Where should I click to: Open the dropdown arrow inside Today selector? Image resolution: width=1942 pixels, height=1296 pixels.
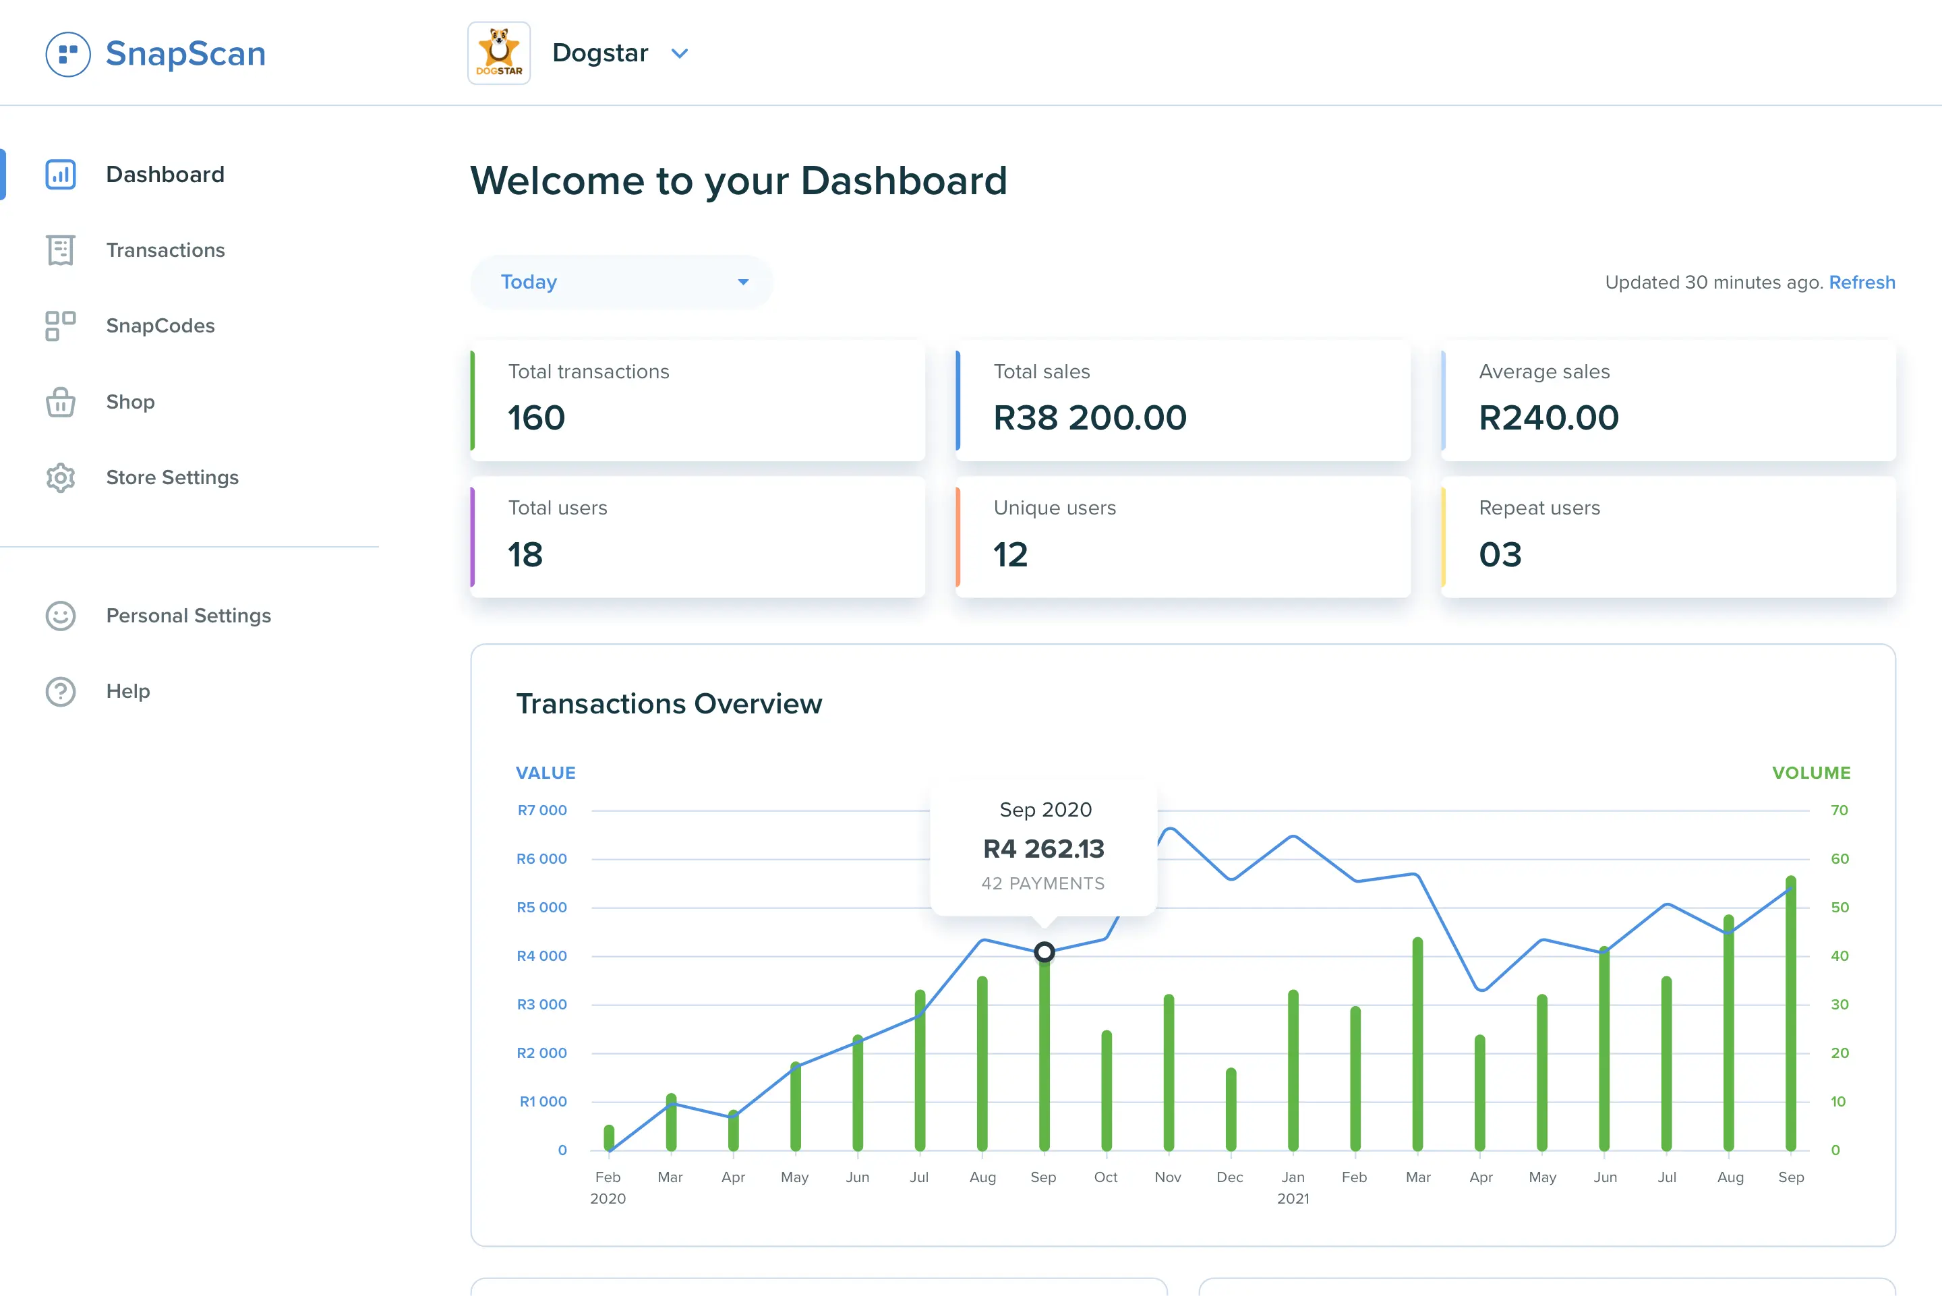pyautogui.click(x=742, y=282)
